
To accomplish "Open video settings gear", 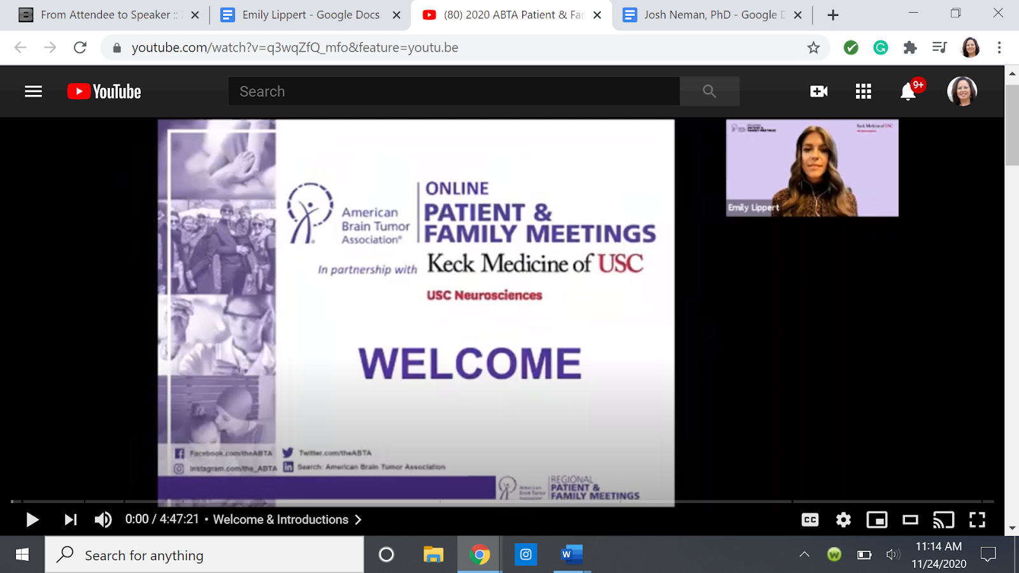I will pos(843,520).
